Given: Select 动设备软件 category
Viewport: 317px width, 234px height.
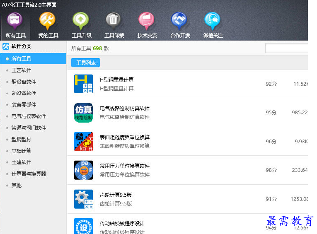Looking at the screenshot, I should [24, 93].
